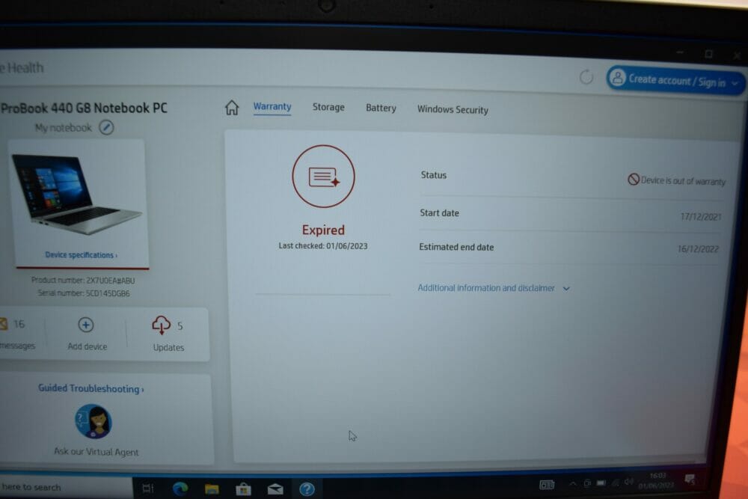Click the Last checked: 01/06/2023 text

(x=323, y=245)
